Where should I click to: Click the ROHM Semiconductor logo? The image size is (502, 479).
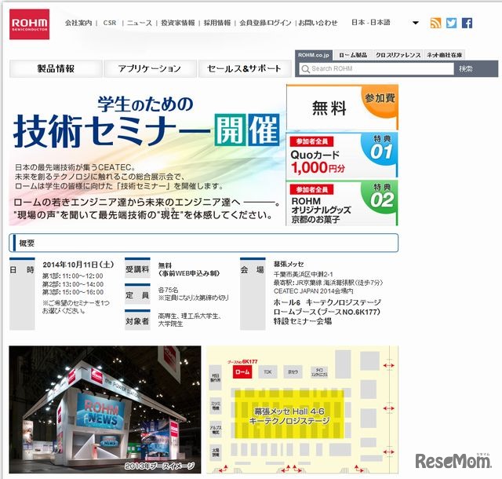(x=29, y=24)
